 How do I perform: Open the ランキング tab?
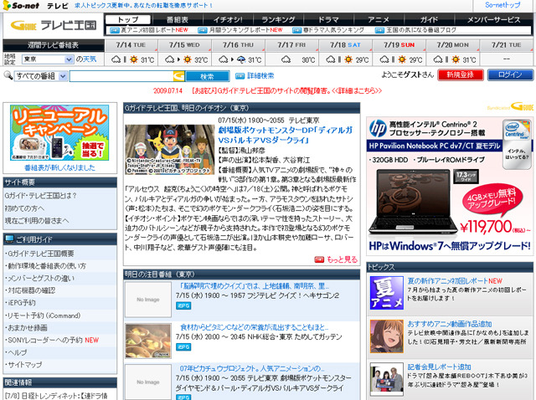coord(278,20)
